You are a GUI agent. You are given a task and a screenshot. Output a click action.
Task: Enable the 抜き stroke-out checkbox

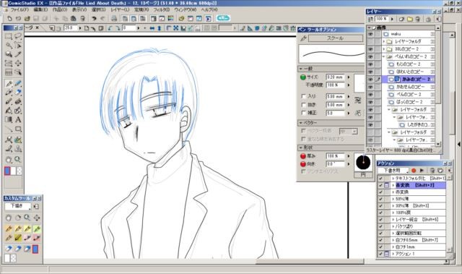click(x=303, y=105)
